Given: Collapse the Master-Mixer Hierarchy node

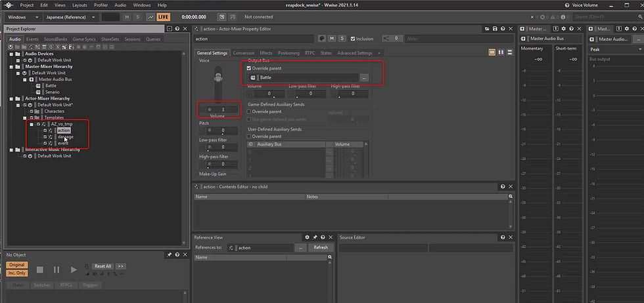Looking at the screenshot, I should 12,66.
